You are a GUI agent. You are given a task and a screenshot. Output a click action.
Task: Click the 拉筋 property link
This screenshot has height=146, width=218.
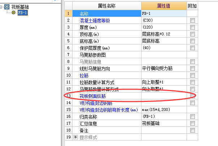[84, 76]
